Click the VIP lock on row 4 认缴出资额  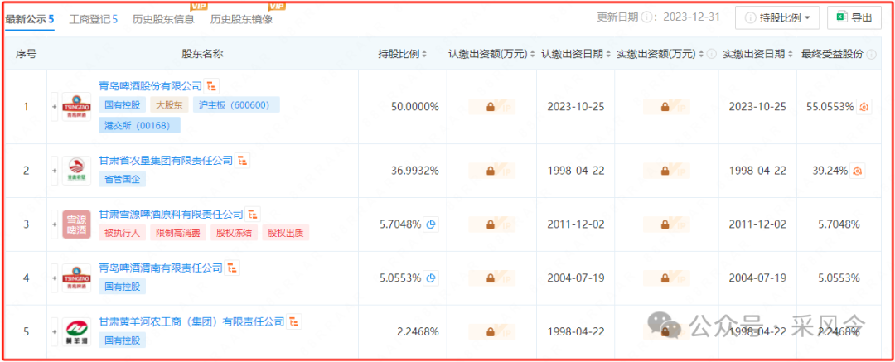pyautogui.click(x=491, y=278)
